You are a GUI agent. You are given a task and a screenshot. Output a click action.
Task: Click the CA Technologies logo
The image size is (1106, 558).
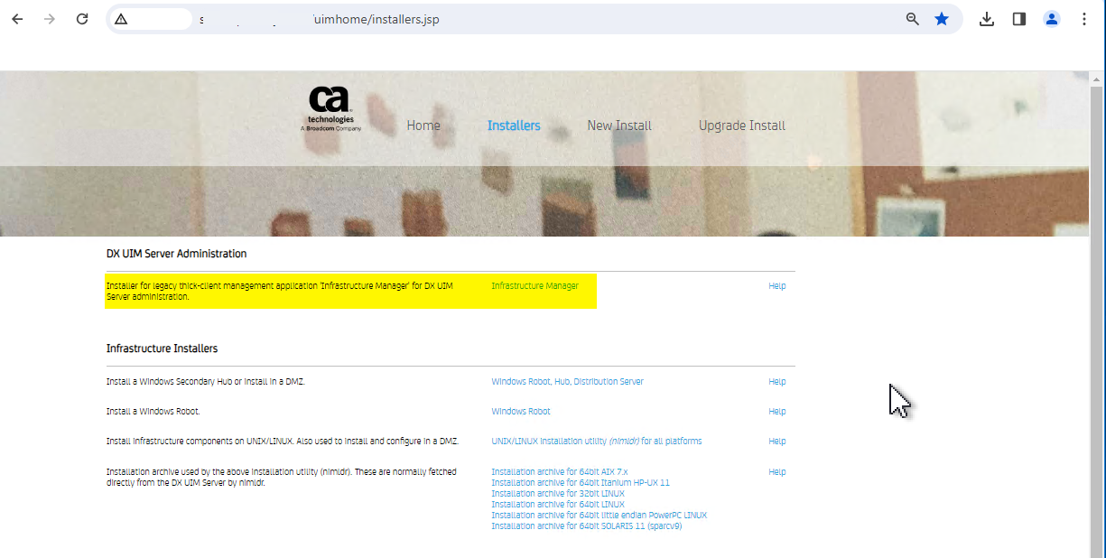[x=330, y=109]
